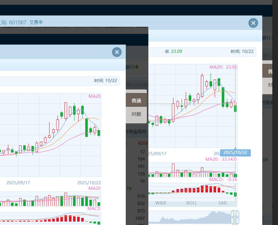278x225 pixels.
Task: Switch to the BOLL indicator tab
Action: pyautogui.click(x=191, y=203)
